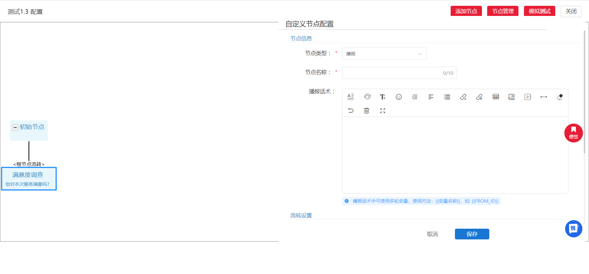Toggle fullscreen editor icon
Viewport: 589px width, 274px height.
pos(383,111)
